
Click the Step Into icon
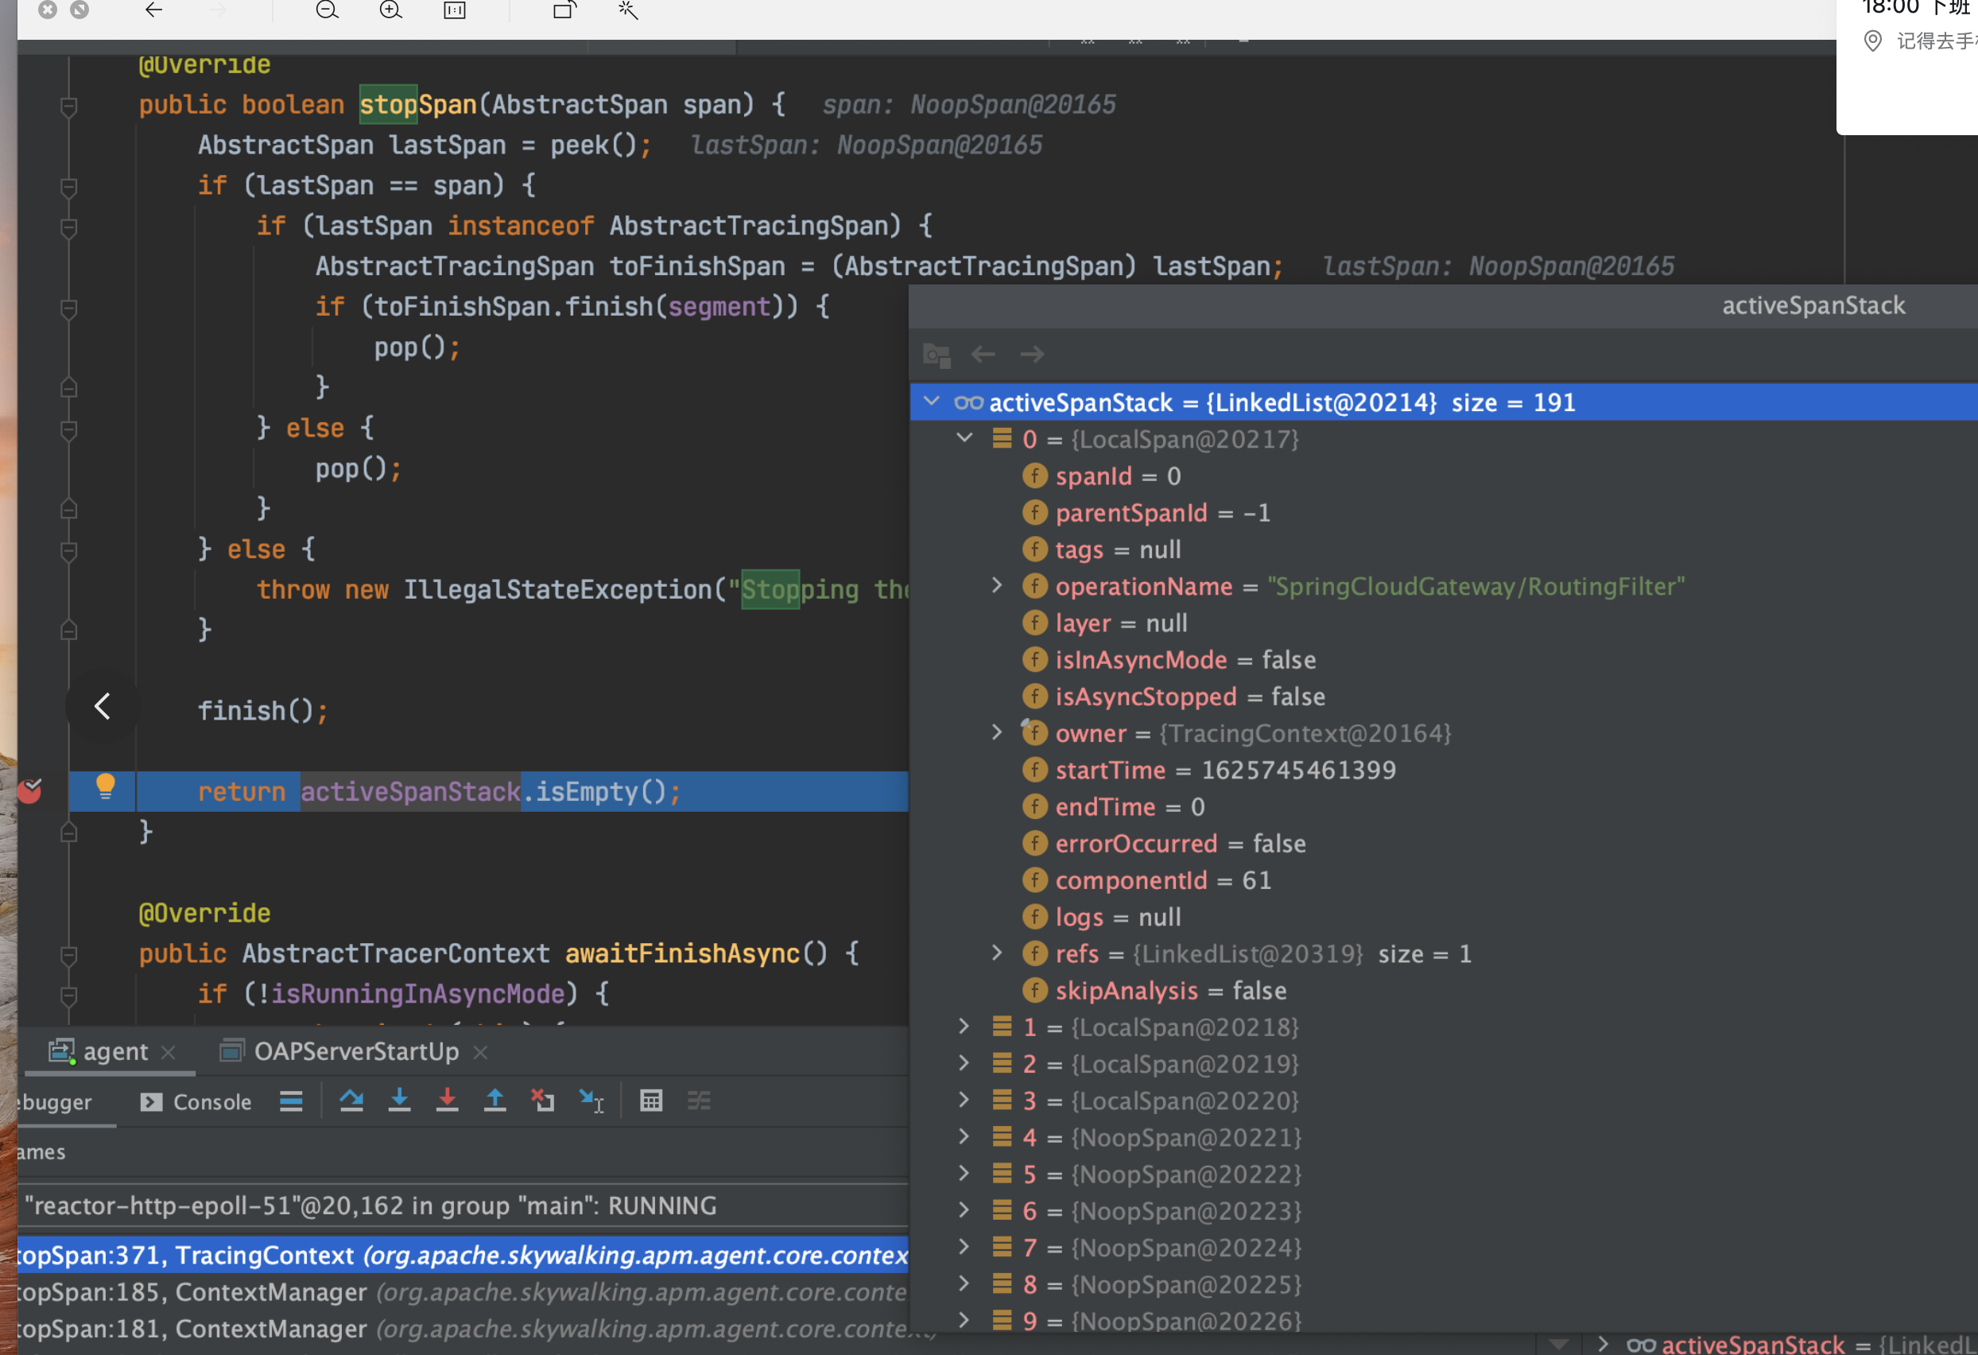point(399,1101)
